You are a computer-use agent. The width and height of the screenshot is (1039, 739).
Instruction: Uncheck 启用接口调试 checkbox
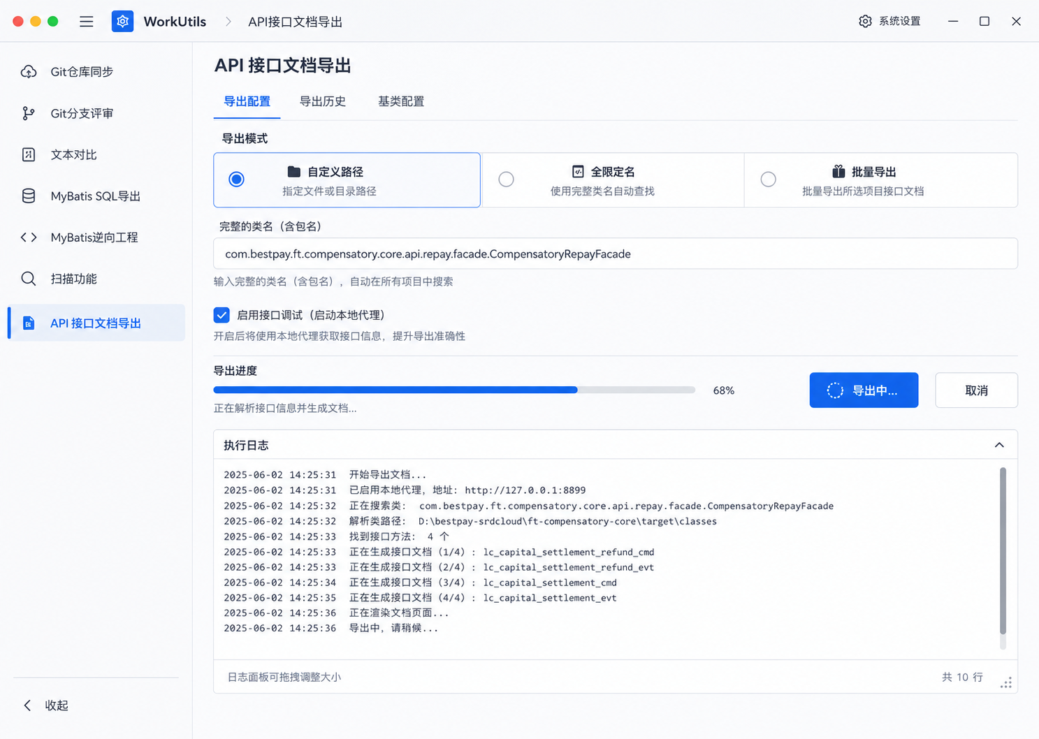221,315
